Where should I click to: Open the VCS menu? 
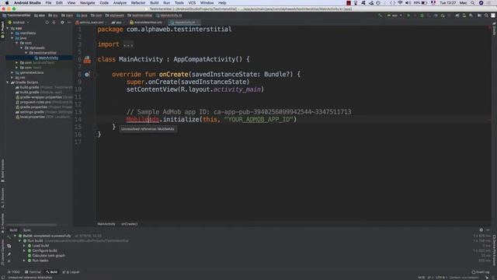[192, 3]
